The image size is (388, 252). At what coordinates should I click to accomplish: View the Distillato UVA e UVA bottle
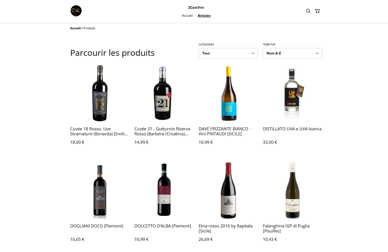click(292, 93)
